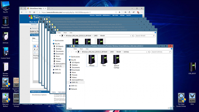Click My Profile link on TenForums
199x112 pixels.
(x=115, y=15)
